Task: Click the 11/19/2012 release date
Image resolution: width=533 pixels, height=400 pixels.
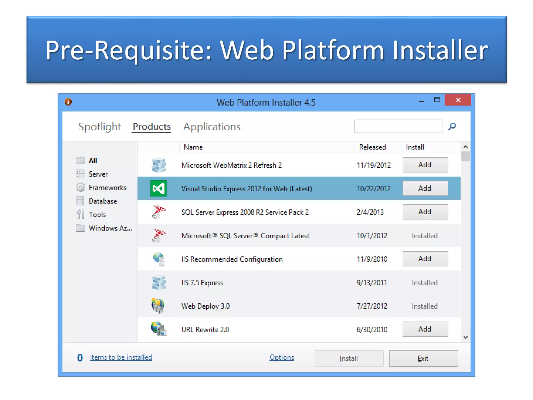Action: click(x=374, y=165)
